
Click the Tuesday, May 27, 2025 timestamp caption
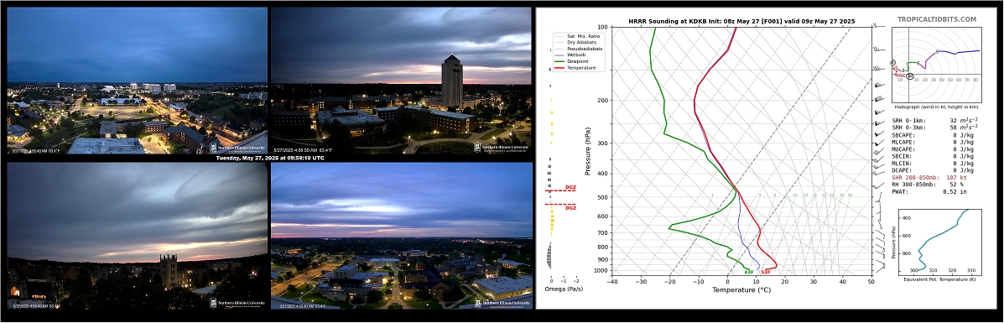[269, 159]
